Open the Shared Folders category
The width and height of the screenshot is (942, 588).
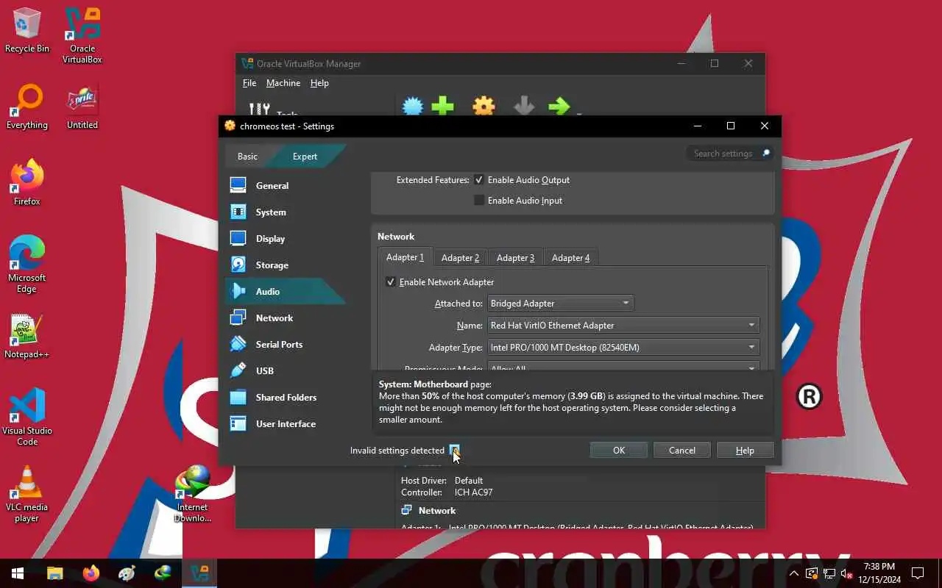tap(284, 398)
